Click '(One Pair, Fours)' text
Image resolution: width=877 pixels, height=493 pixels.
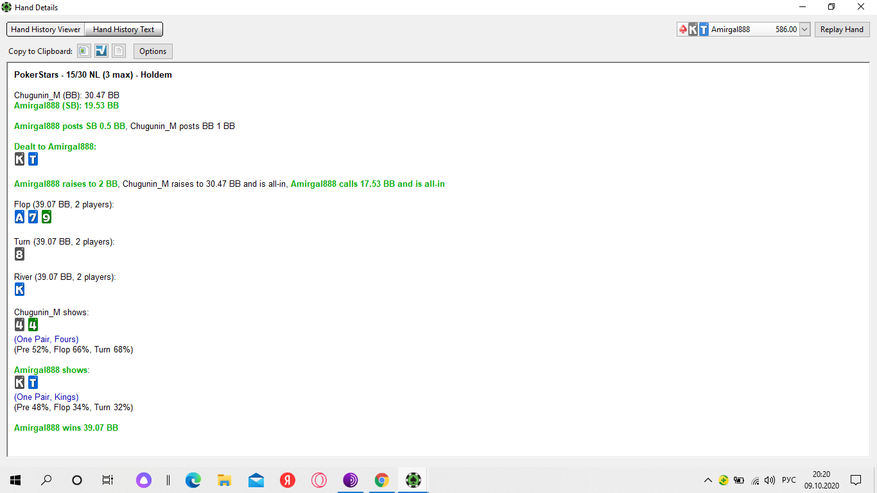tap(46, 339)
